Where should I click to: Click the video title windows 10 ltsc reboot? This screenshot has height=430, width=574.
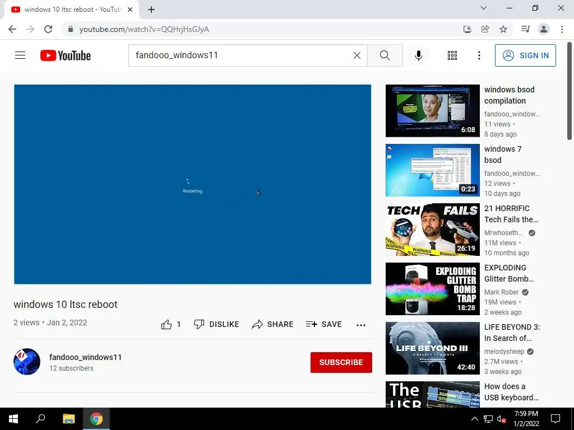tap(66, 304)
